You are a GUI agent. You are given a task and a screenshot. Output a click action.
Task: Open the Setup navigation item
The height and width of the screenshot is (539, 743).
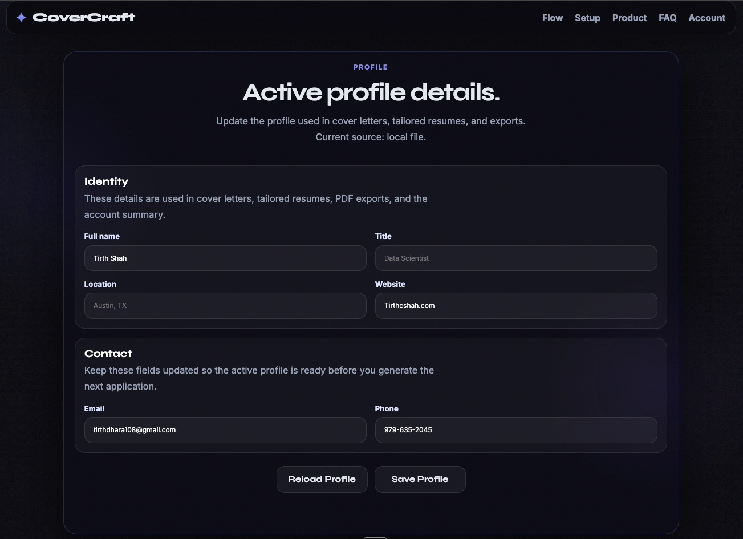(x=587, y=18)
